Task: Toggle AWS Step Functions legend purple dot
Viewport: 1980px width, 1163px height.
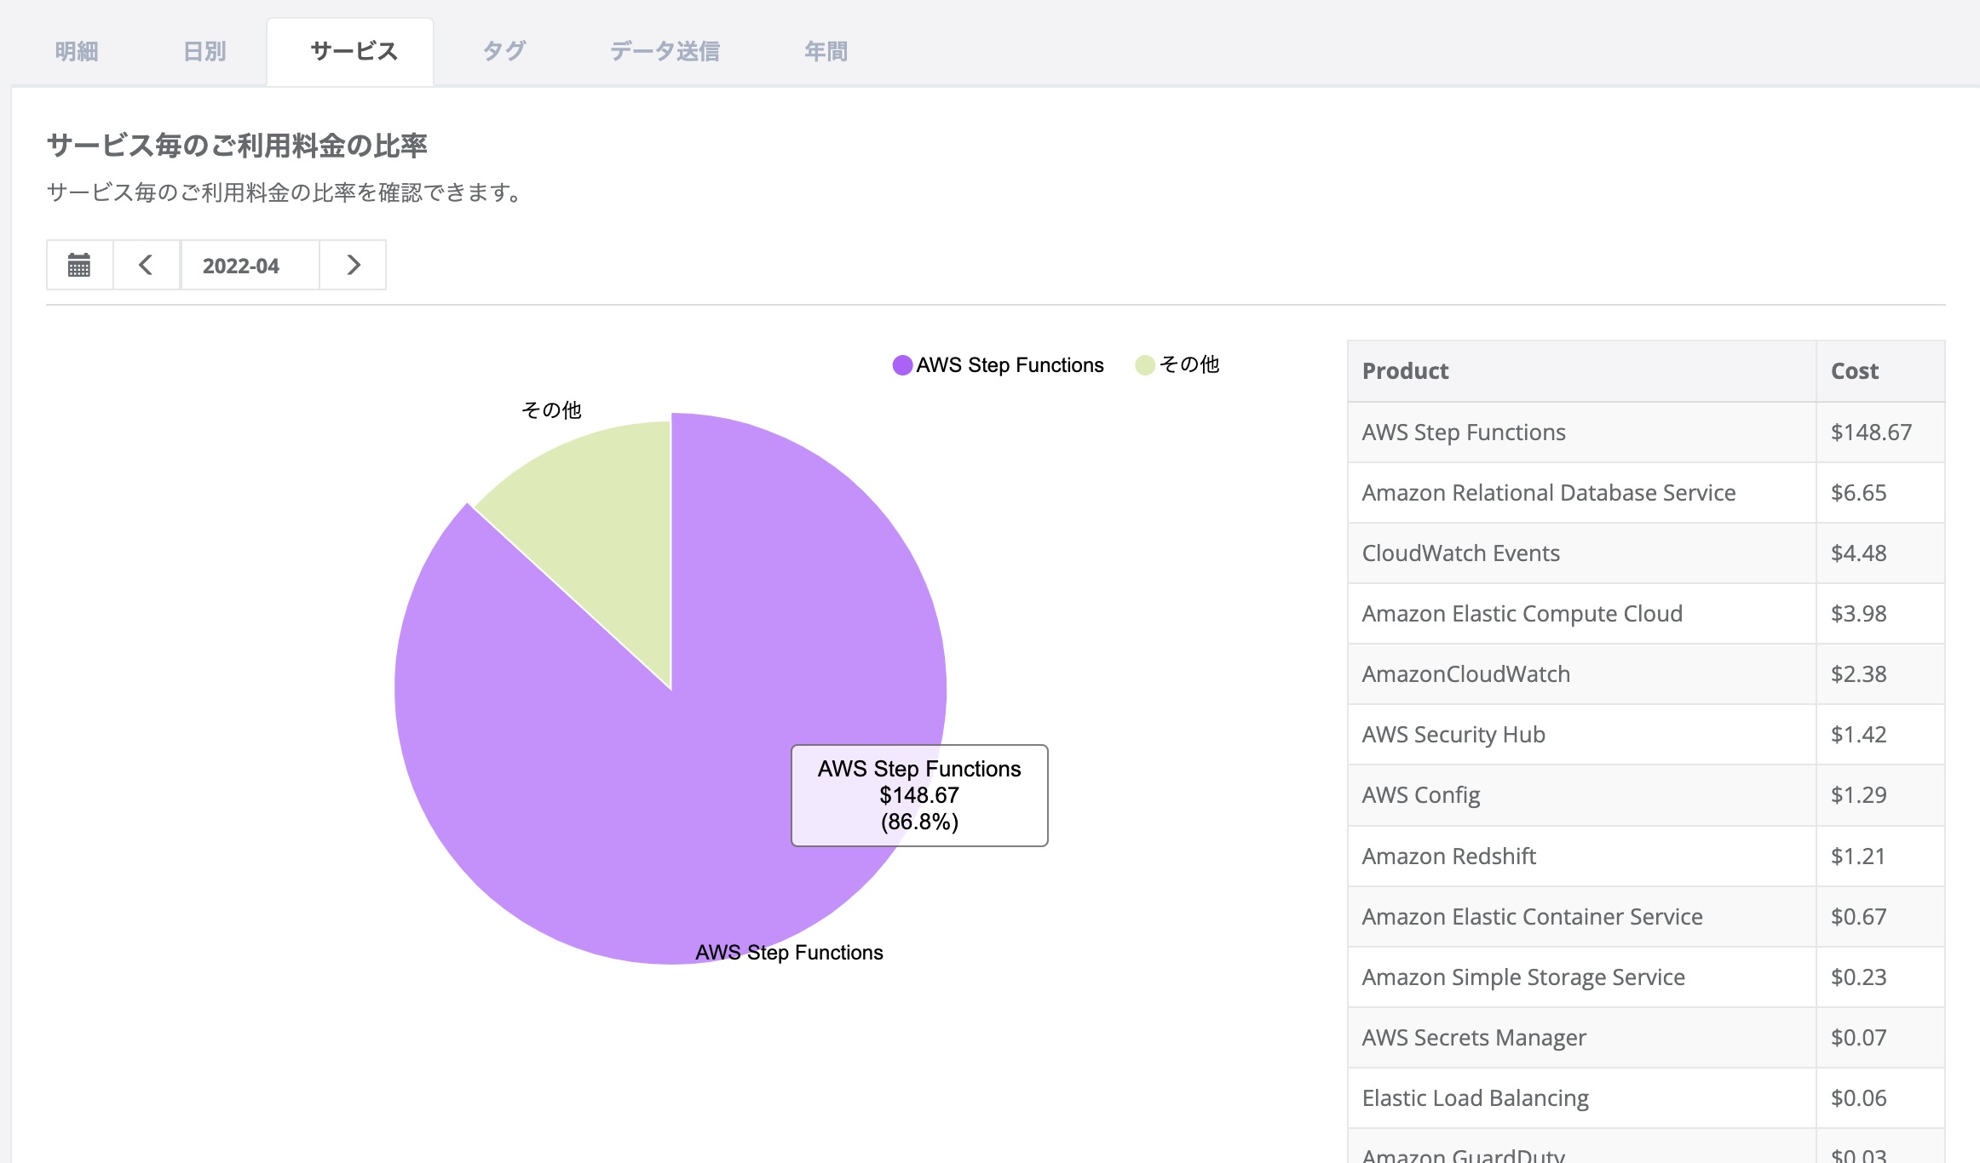Action: [902, 365]
